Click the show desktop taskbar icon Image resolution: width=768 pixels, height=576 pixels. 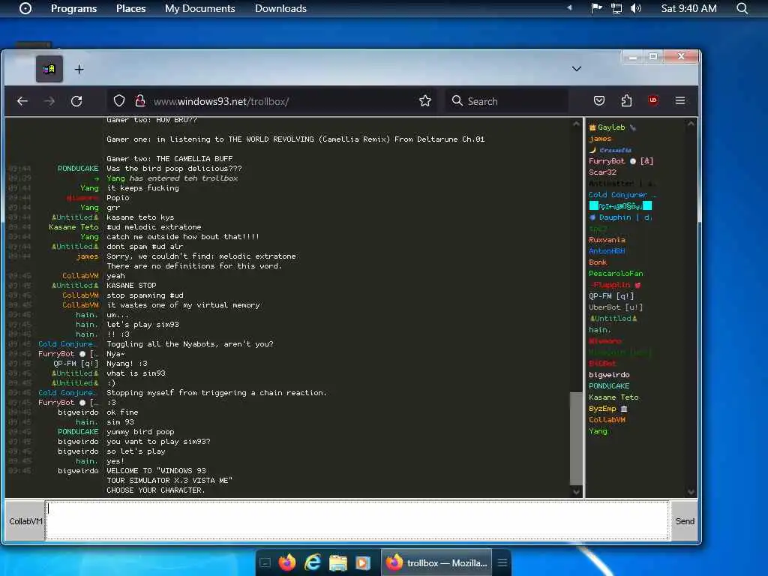pos(265,562)
